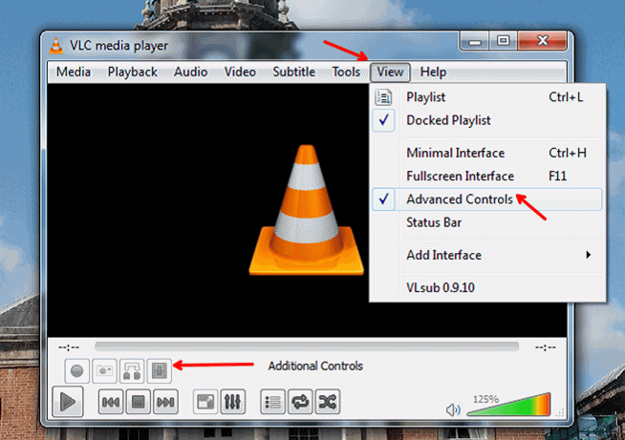
Task: Stop playback with the Stop button
Action: coord(138,402)
